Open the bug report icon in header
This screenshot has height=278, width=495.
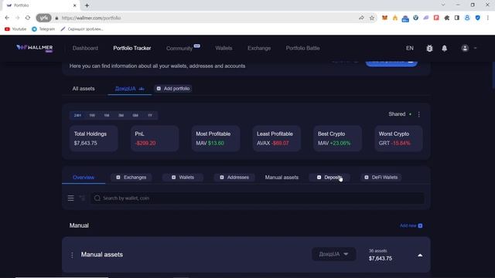(429, 48)
